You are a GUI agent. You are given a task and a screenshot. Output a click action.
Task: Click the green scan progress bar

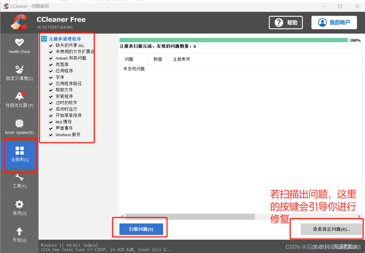point(234,40)
